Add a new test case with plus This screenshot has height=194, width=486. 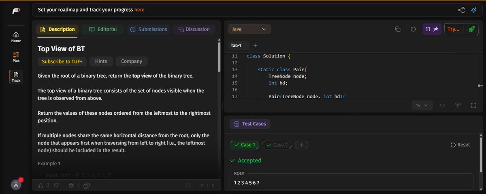(301, 145)
